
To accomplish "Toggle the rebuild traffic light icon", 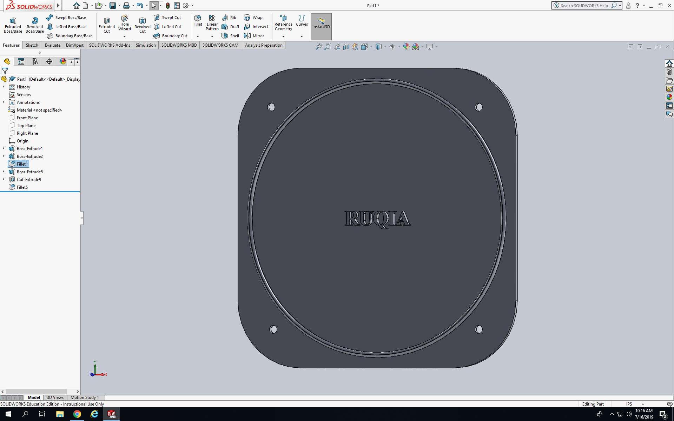I will [x=168, y=6].
